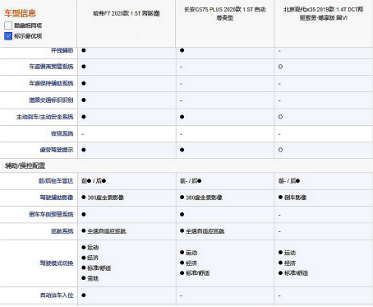Click the orange 车型信息 title
This screenshot has height=307, width=373.
[20, 13]
